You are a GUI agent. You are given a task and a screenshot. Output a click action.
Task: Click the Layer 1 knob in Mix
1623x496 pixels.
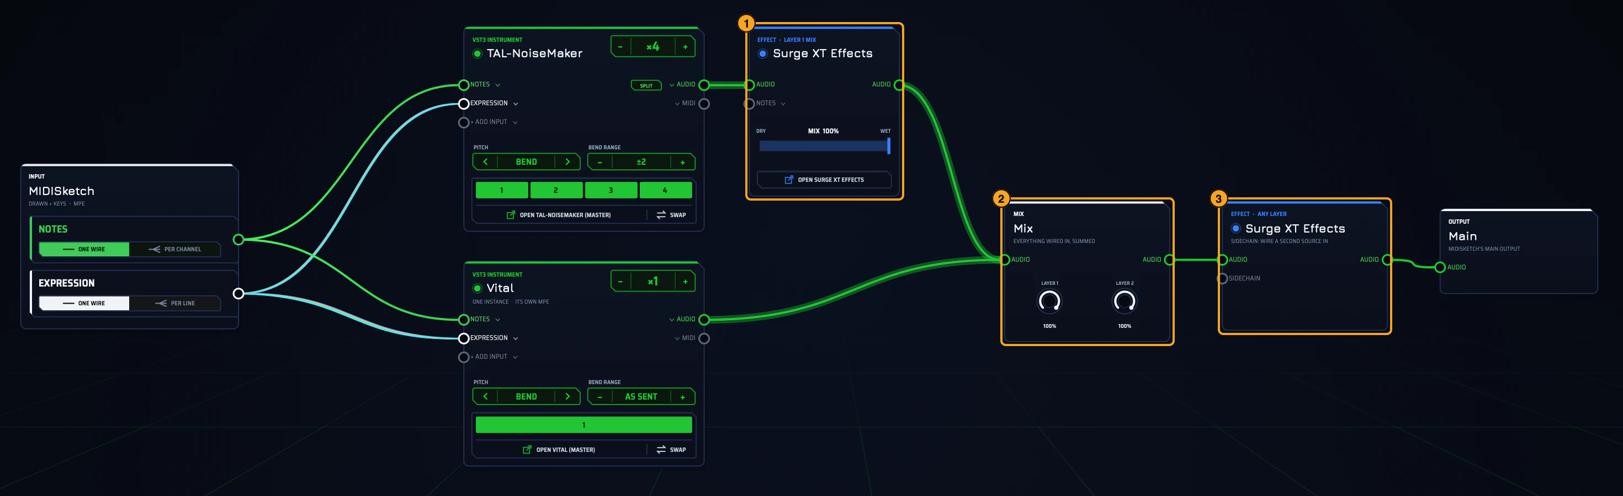point(1049,302)
